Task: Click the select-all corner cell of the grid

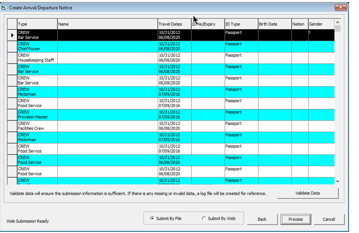Action: point(12,24)
